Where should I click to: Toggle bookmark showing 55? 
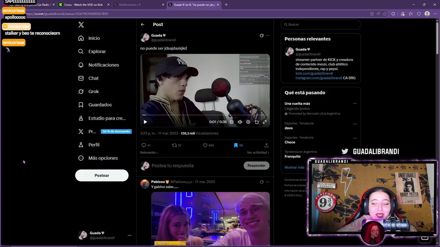[238, 145]
